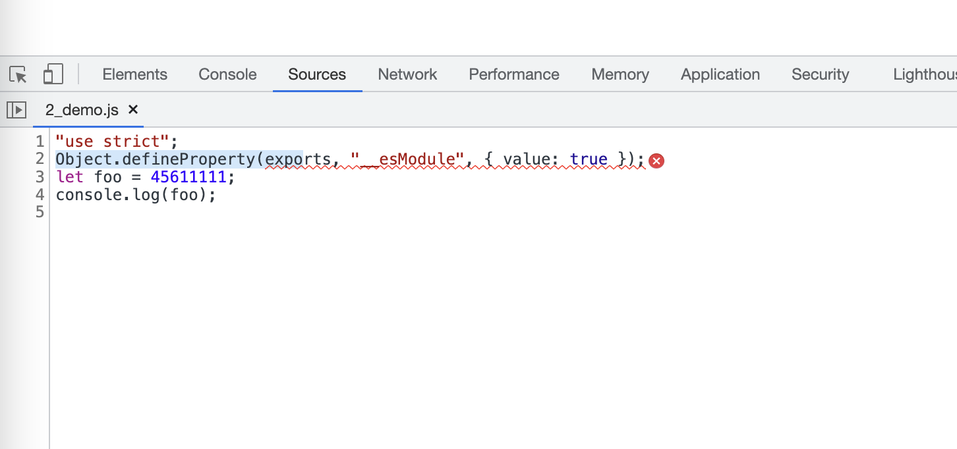Click line number 3 in the gutter
The width and height of the screenshot is (957, 449).
(40, 177)
